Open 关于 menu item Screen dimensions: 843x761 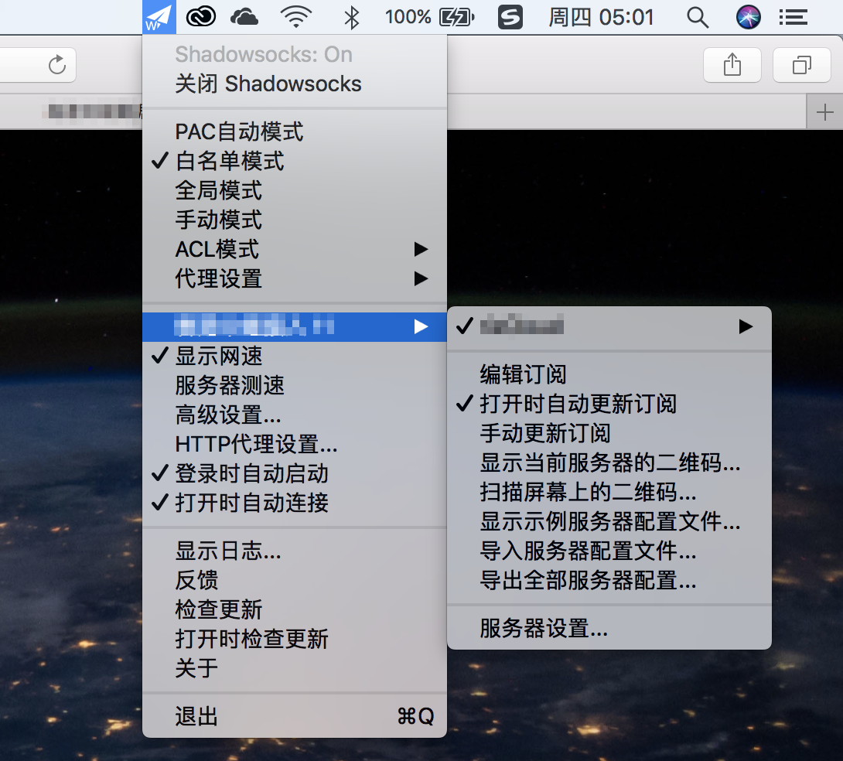[x=295, y=668]
